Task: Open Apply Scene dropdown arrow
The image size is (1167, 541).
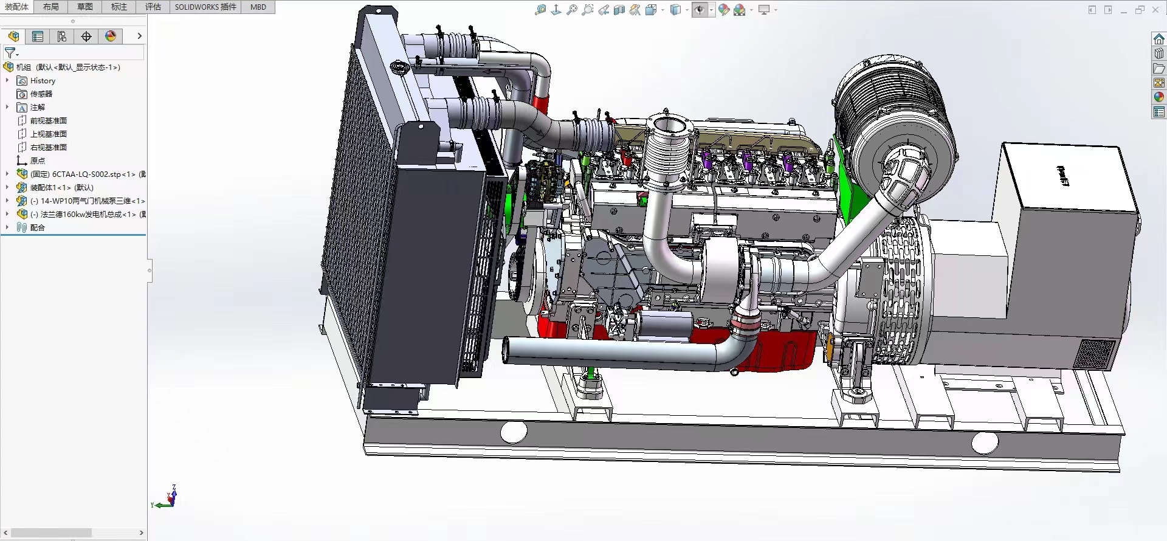Action: point(751,10)
